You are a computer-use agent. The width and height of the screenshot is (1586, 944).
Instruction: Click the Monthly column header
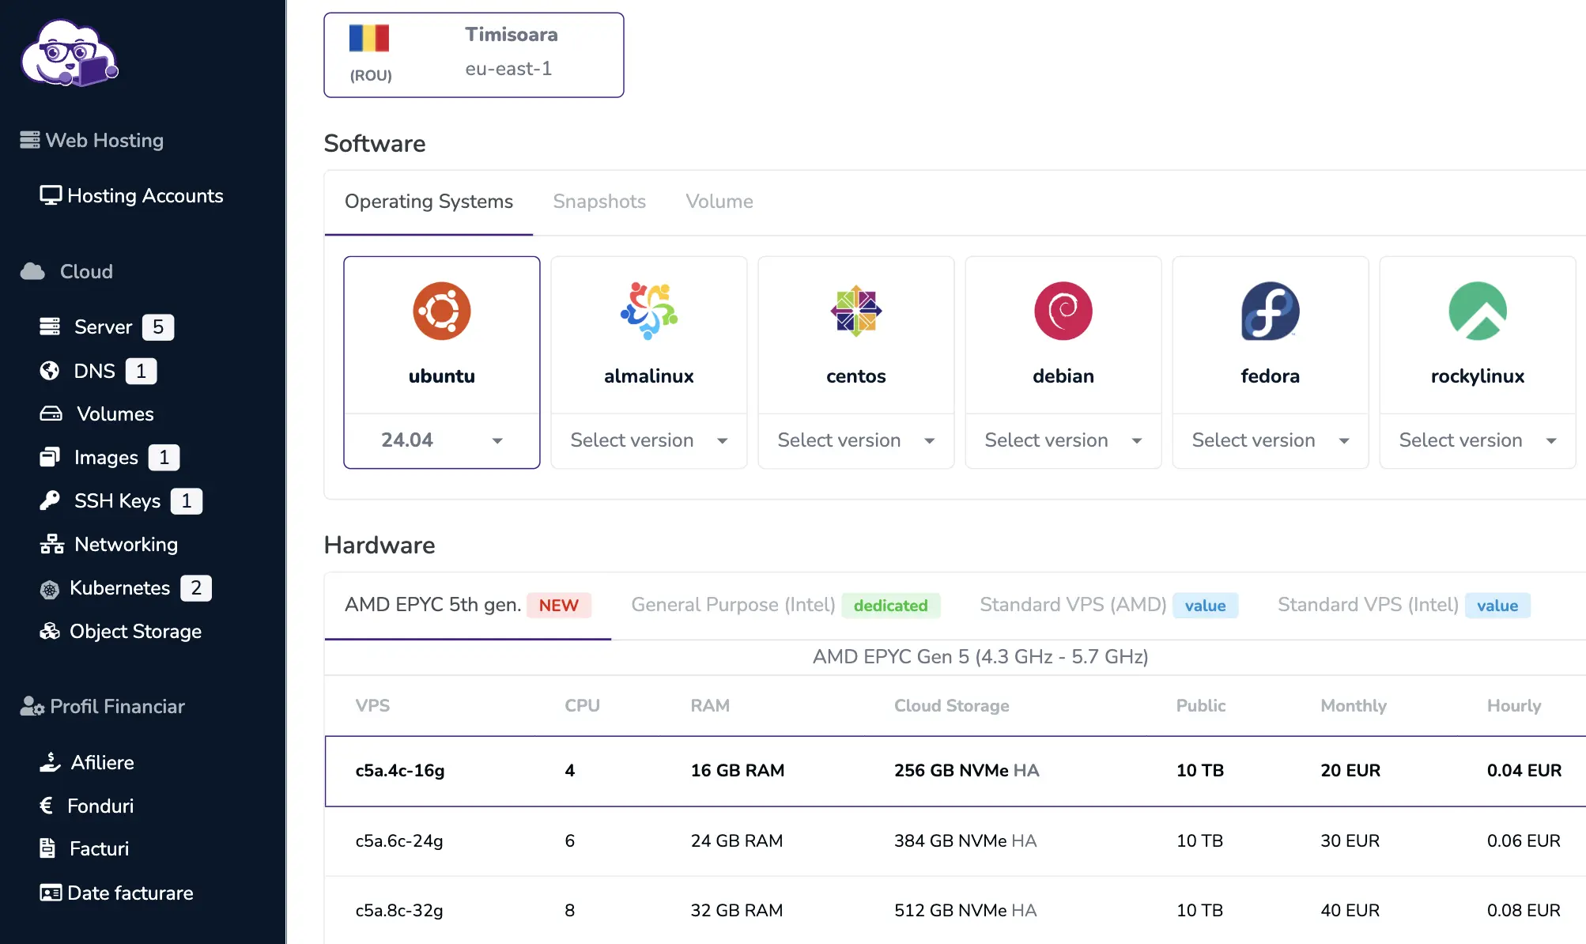click(x=1354, y=705)
